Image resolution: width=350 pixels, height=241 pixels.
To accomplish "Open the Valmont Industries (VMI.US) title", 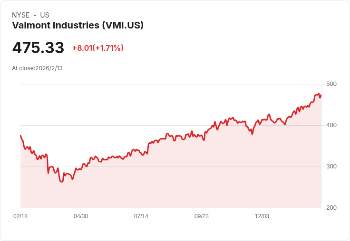I will (x=78, y=25).
